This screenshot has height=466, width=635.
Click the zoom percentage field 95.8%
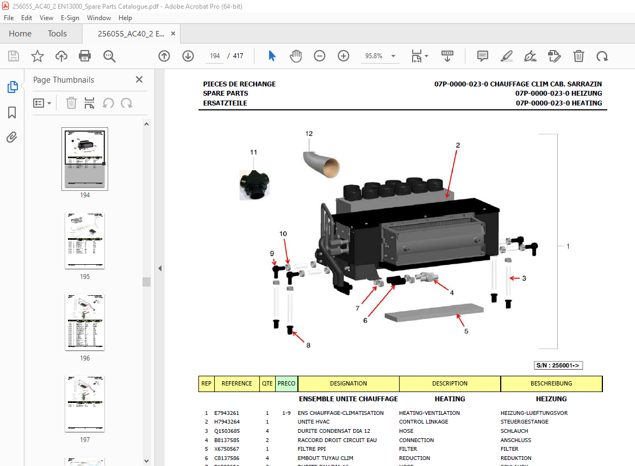click(374, 56)
